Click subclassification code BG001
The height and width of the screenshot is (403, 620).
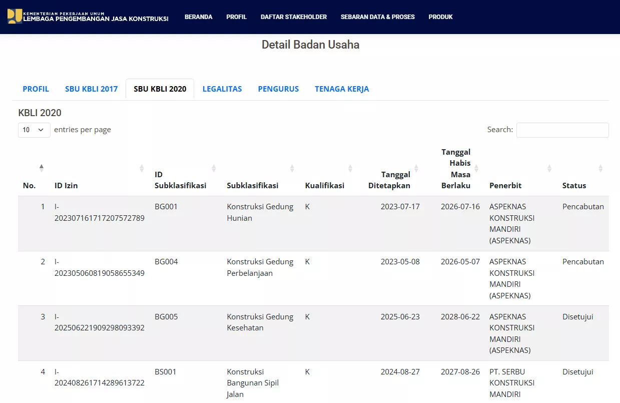click(166, 207)
